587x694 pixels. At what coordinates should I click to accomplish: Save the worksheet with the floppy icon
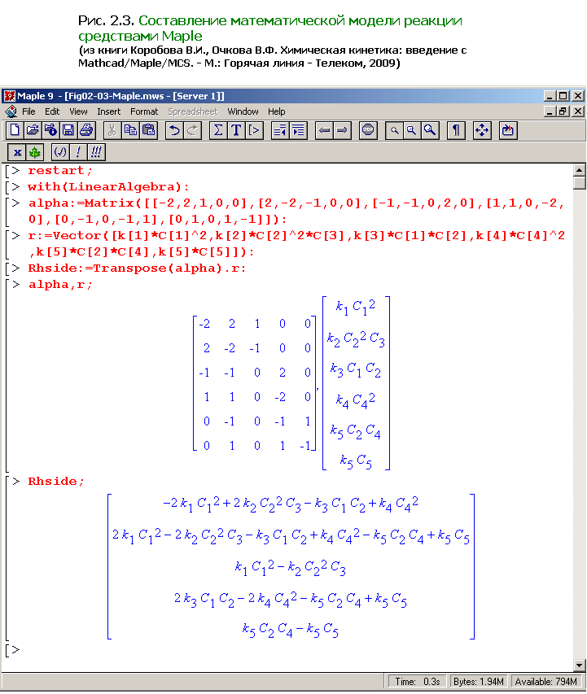coord(68,130)
